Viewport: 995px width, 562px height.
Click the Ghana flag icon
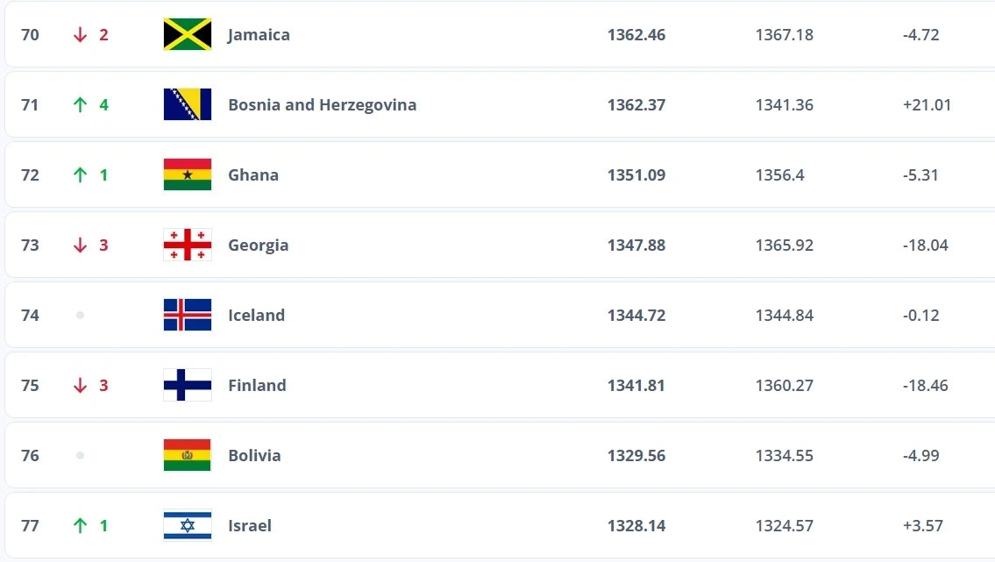(x=187, y=175)
